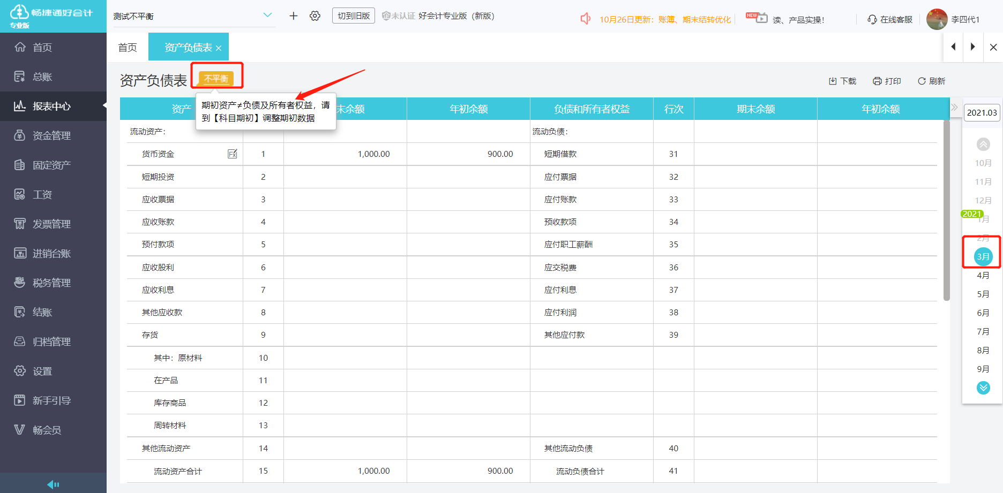Viewport: 1003px width, 493px height.
Task: Click the plus icon to add account set
Action: tap(293, 16)
